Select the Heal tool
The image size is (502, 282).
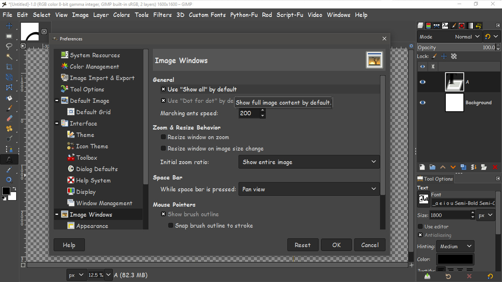pos(9,129)
